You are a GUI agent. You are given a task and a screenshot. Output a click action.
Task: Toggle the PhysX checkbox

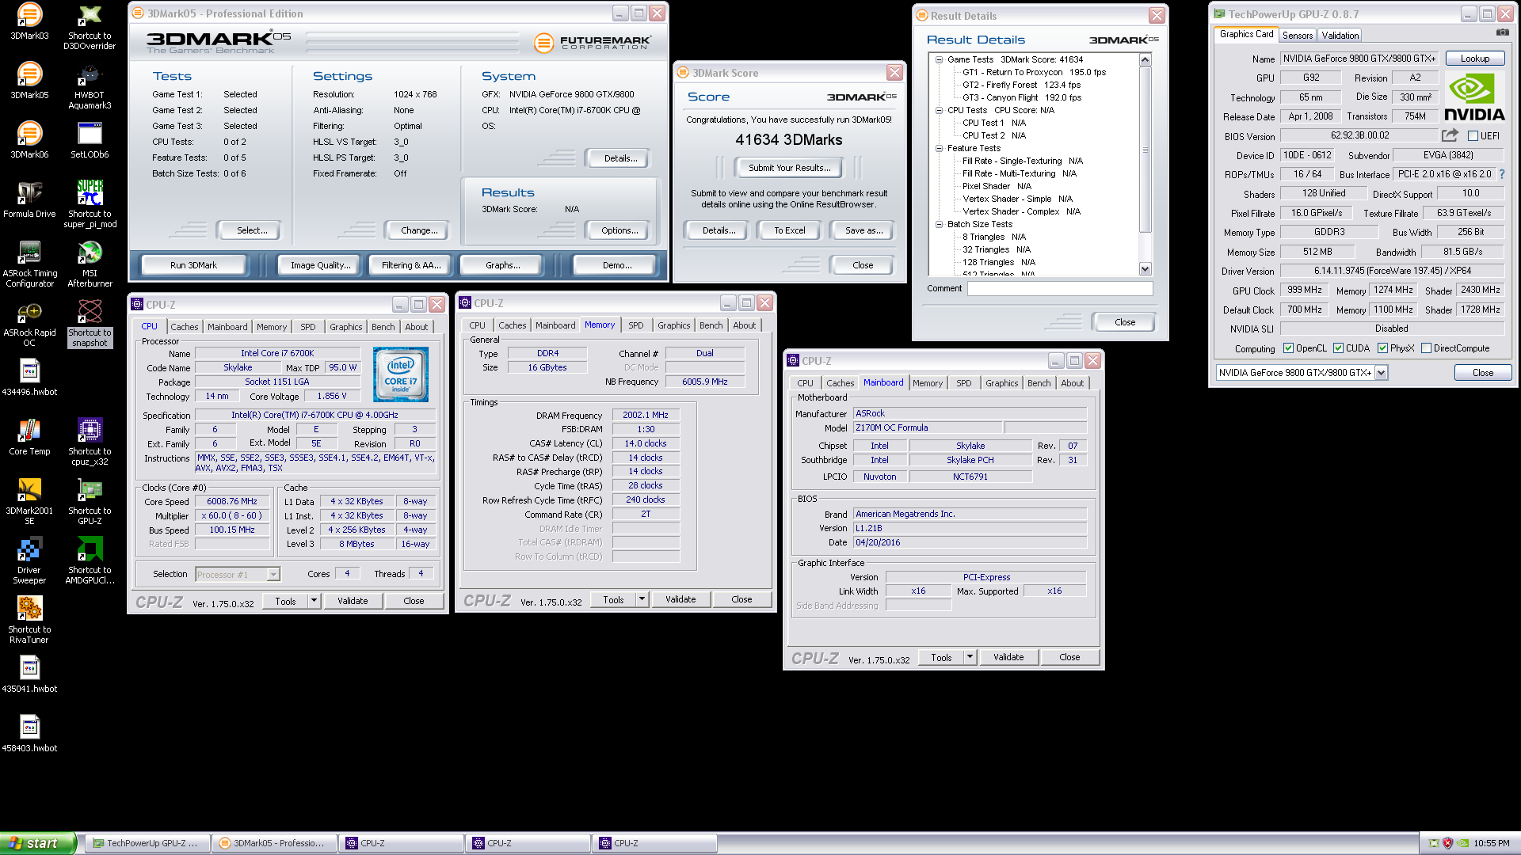[x=1382, y=348]
